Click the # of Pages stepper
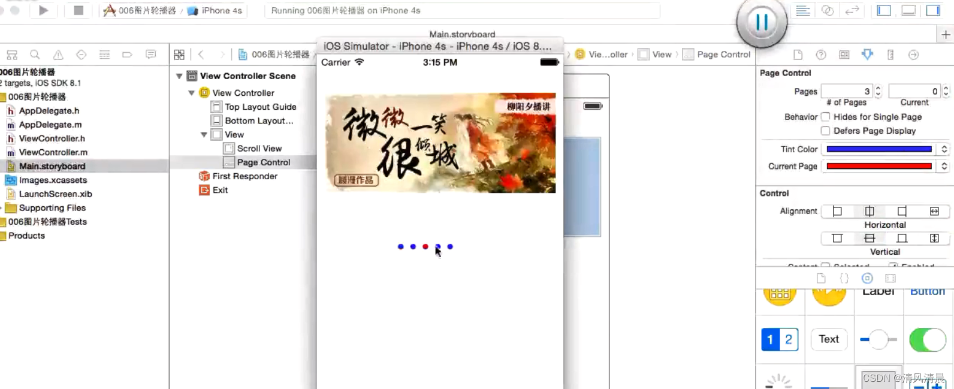This screenshot has height=389, width=954. tap(878, 91)
